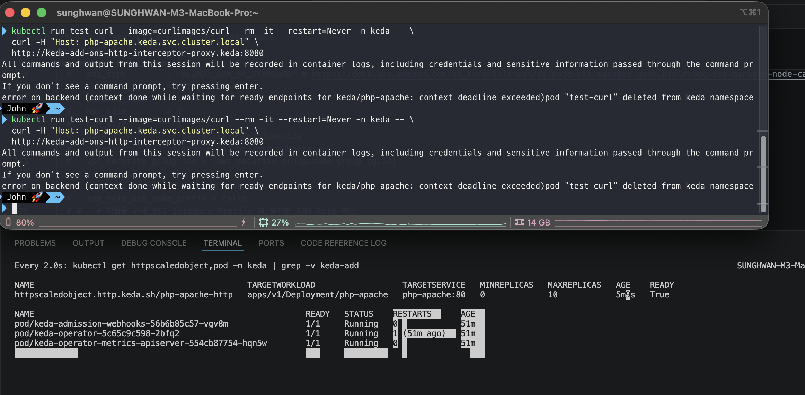Click the first 'Host: php-apache.keda.svc.cluster.local' string
805x395 pixels.
[x=150, y=42]
